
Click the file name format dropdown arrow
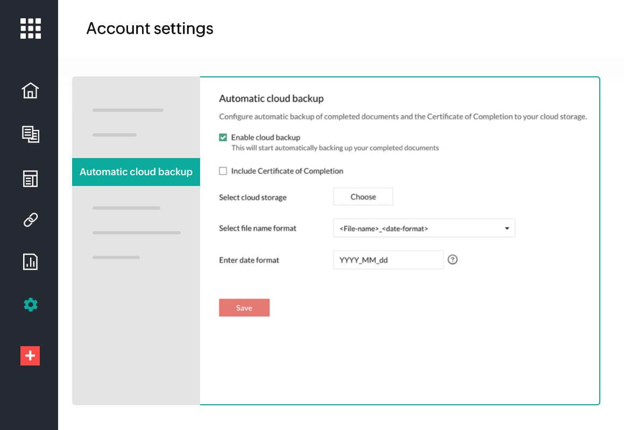point(507,228)
